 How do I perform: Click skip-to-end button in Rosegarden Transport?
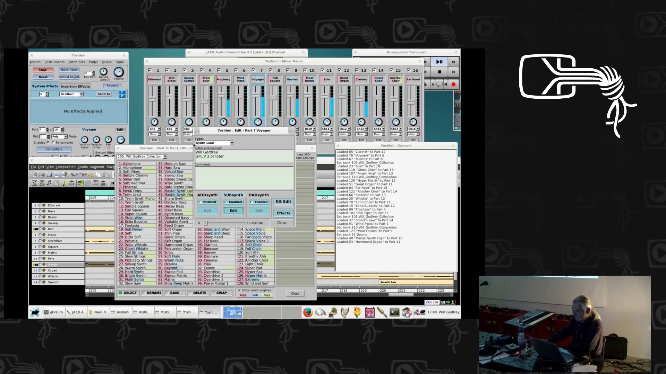(453, 72)
